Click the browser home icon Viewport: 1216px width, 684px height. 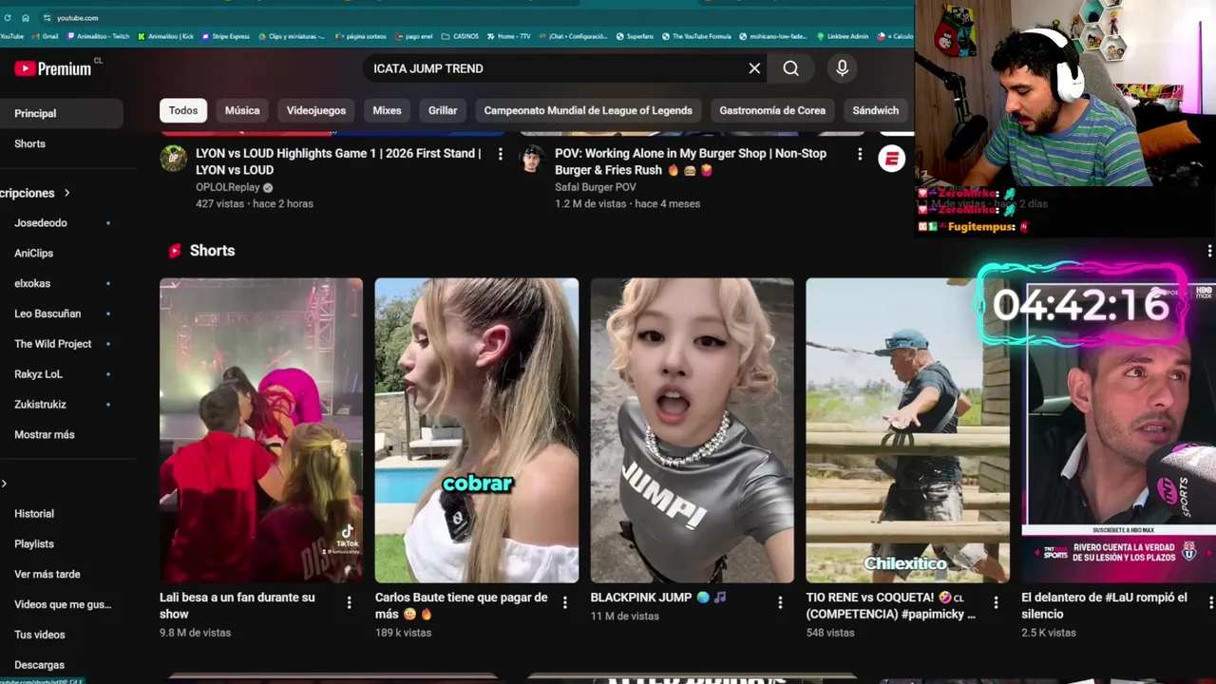coord(26,17)
